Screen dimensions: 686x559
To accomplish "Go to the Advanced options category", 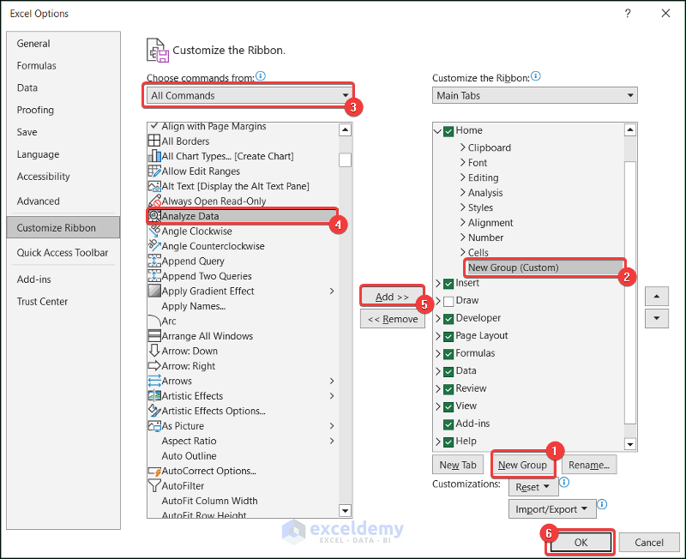I will click(x=38, y=201).
